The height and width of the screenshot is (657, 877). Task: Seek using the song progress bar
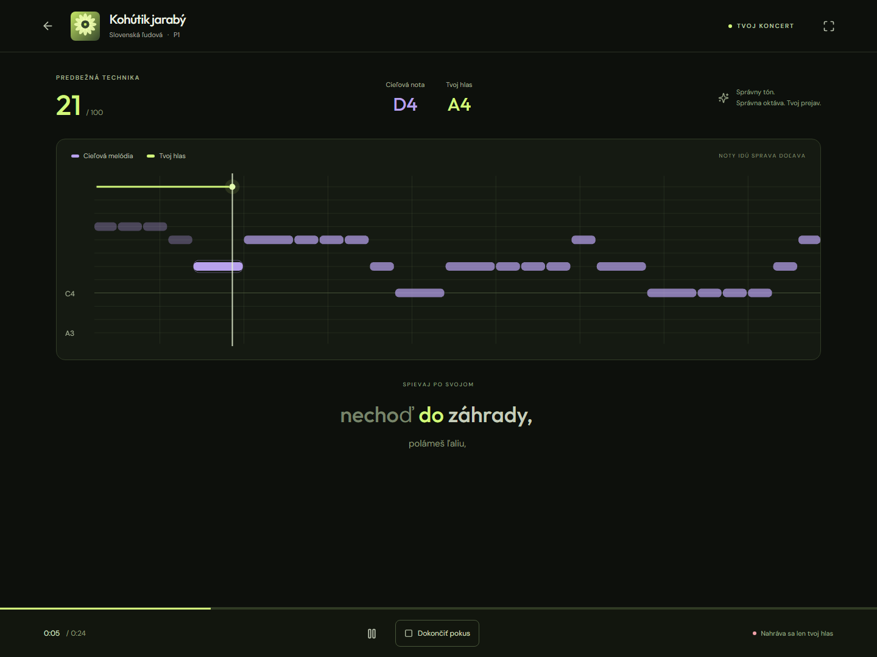tap(438, 608)
